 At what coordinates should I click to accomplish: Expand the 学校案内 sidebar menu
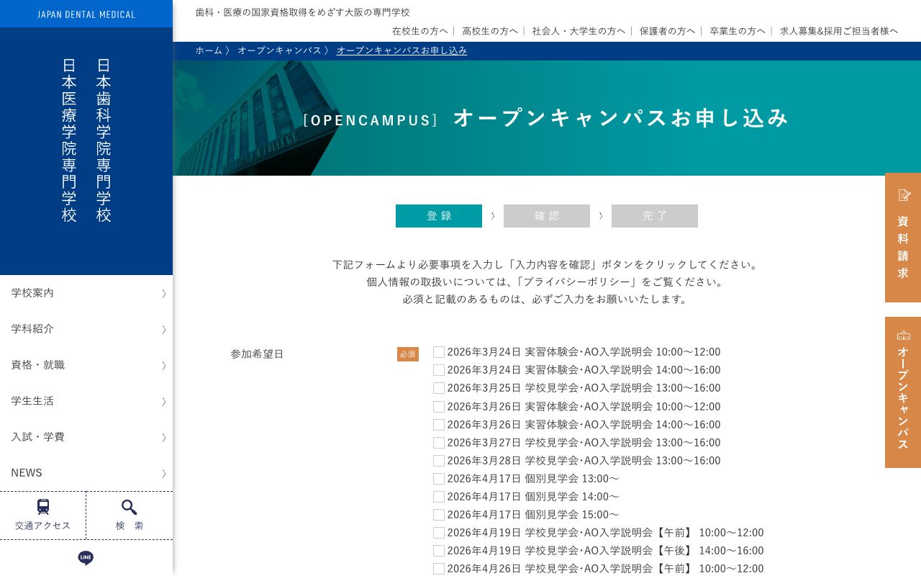[x=86, y=293]
